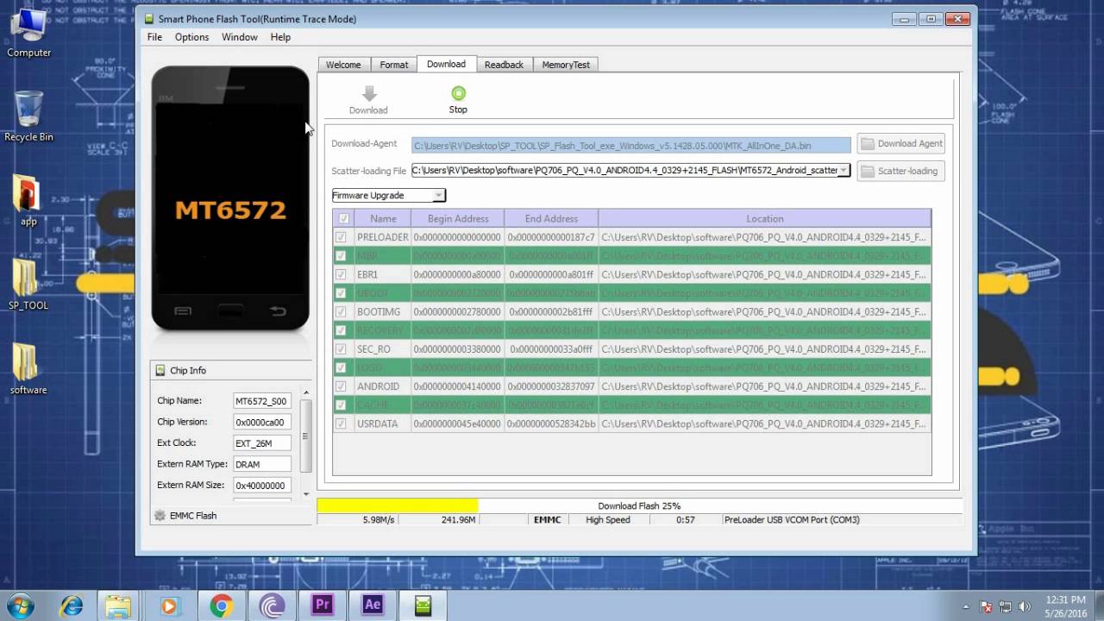Sort by the Name column header
This screenshot has height=621, width=1104.
[x=383, y=219]
